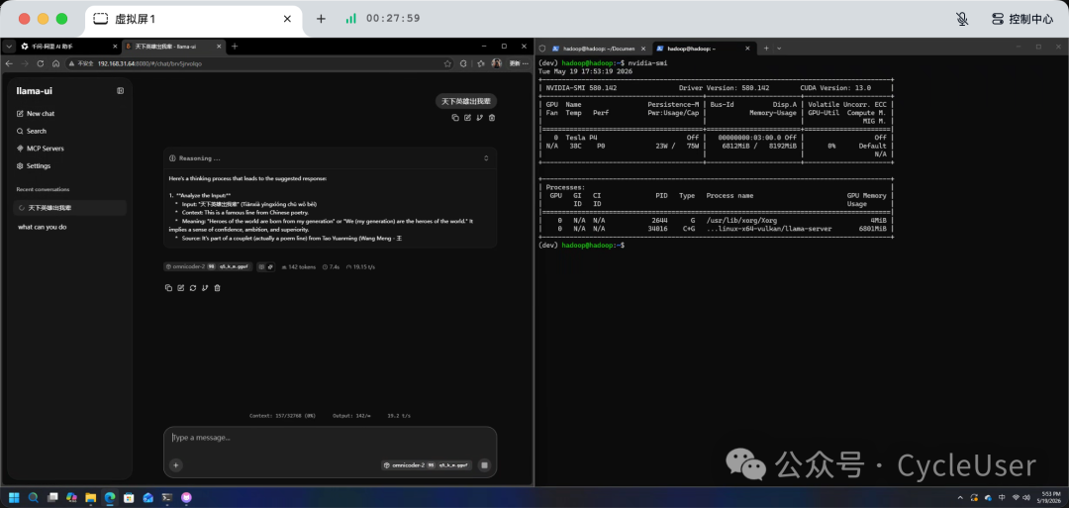The image size is (1069, 508).
Task: Open the Terminal taskbar icon
Action: (x=167, y=498)
